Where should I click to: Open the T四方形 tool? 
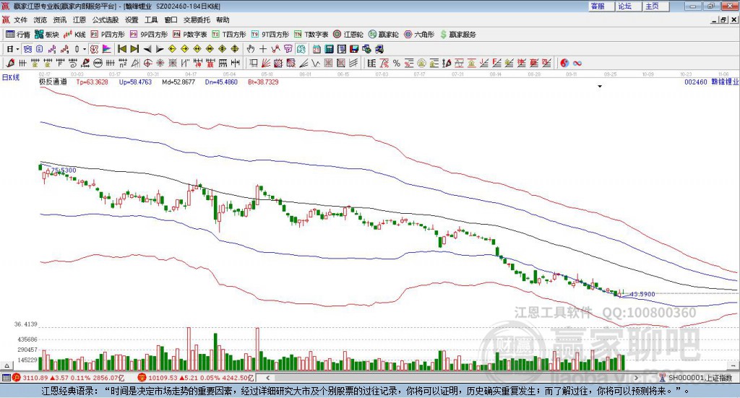tap(229, 35)
